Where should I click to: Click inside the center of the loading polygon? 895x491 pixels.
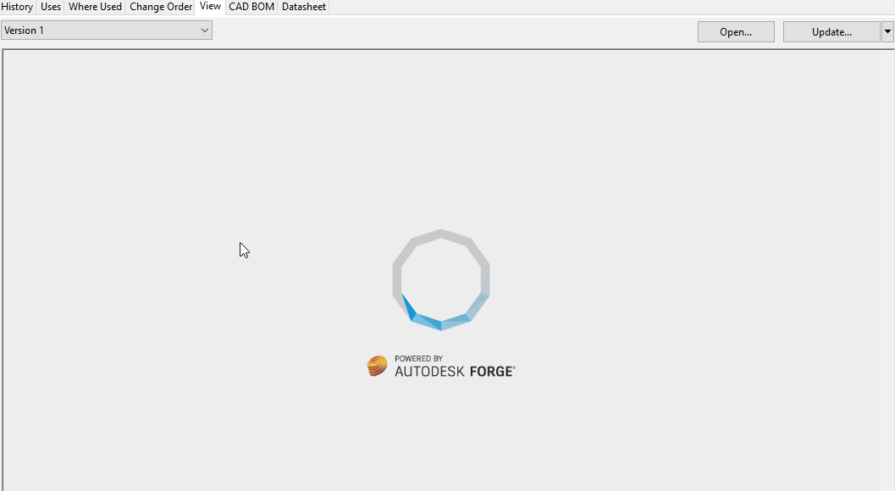(441, 279)
